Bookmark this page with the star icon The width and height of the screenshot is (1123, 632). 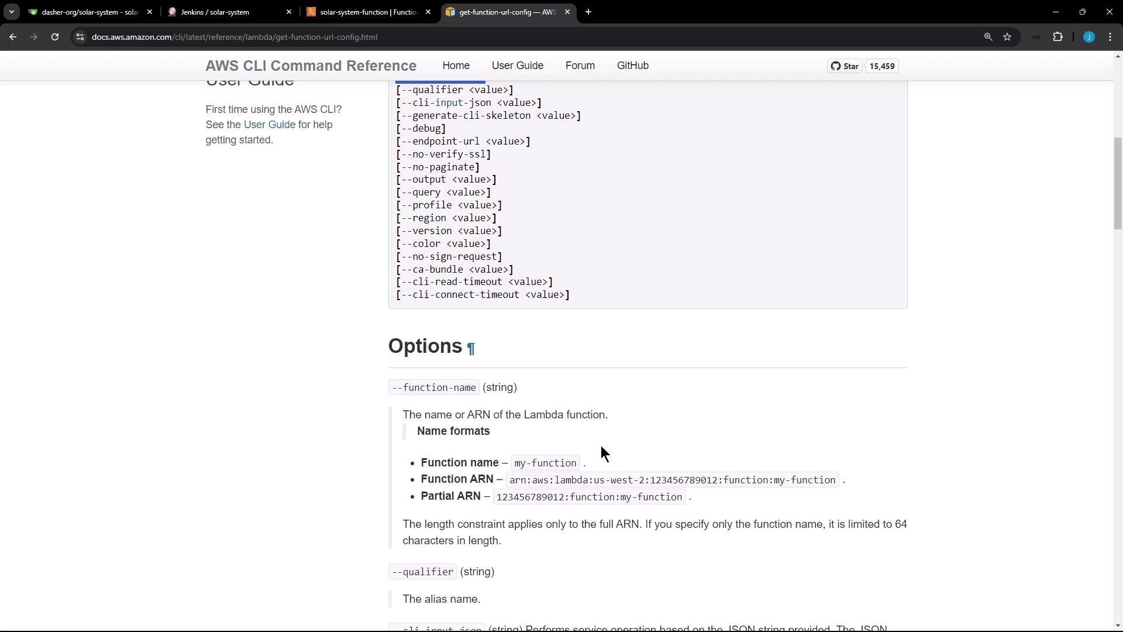click(x=1007, y=37)
